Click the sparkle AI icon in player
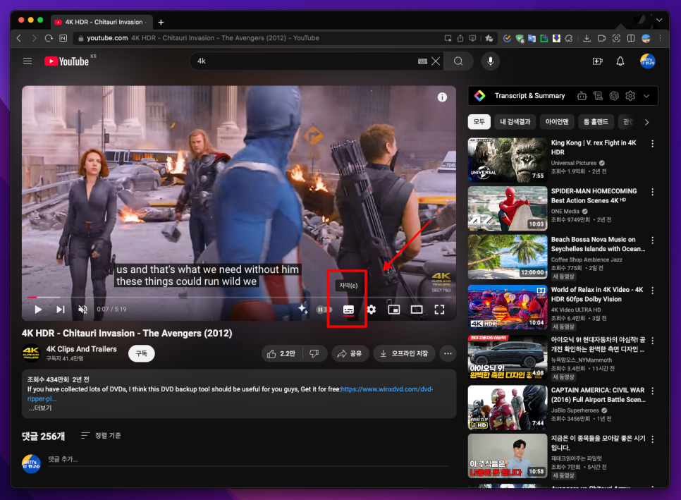This screenshot has width=681, height=500. pos(302,309)
